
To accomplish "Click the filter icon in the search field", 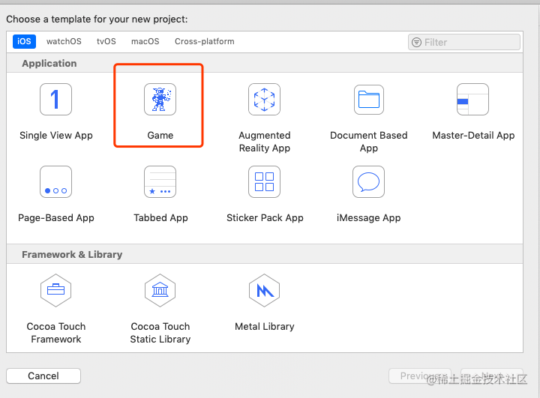I will 416,42.
